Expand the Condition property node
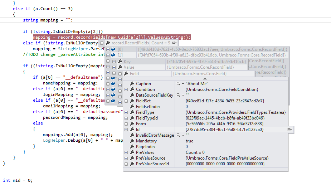The height and width of the screenshot is (185, 331). 126,89
